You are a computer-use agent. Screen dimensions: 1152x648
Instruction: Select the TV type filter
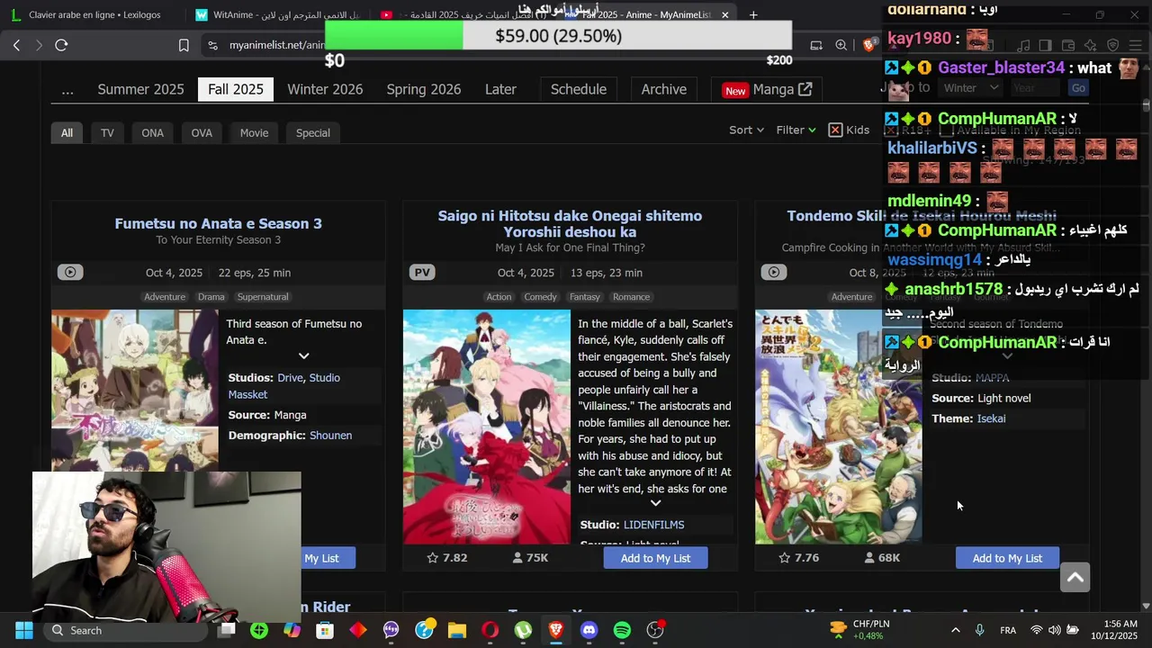click(107, 132)
